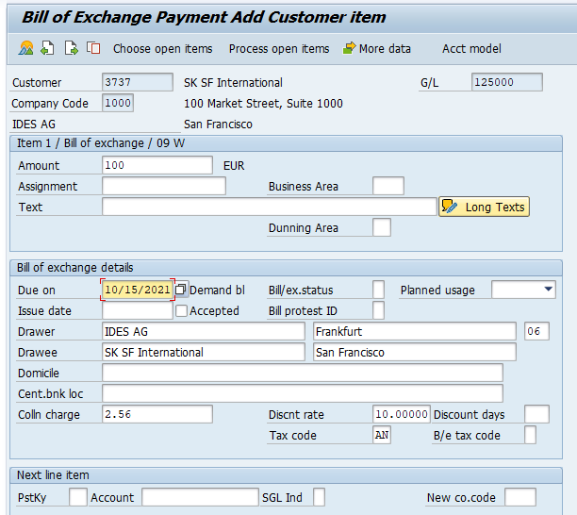Click the PstKy field for next line item
This screenshot has height=515, width=577.
(x=77, y=497)
